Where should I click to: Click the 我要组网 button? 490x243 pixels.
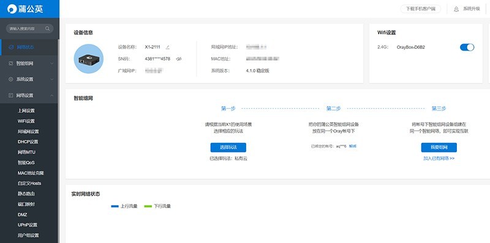(x=439, y=147)
